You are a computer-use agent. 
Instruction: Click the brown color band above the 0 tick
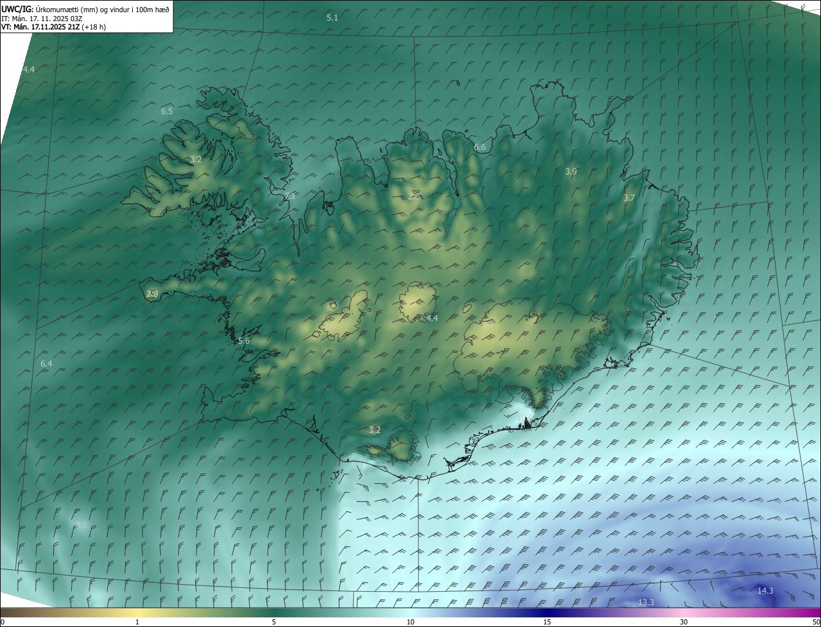pyautogui.click(x=5, y=612)
